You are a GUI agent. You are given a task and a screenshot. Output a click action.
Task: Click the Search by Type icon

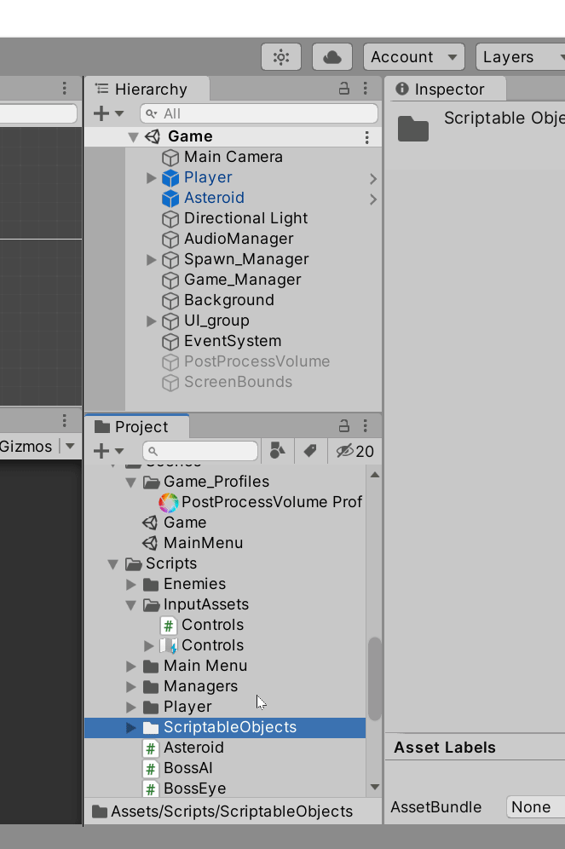click(278, 450)
